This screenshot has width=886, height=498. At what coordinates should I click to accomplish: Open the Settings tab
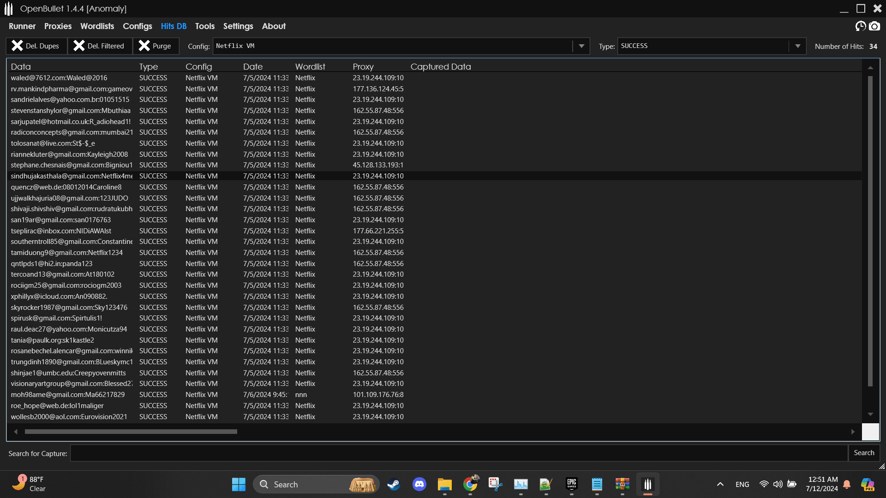[x=238, y=26]
